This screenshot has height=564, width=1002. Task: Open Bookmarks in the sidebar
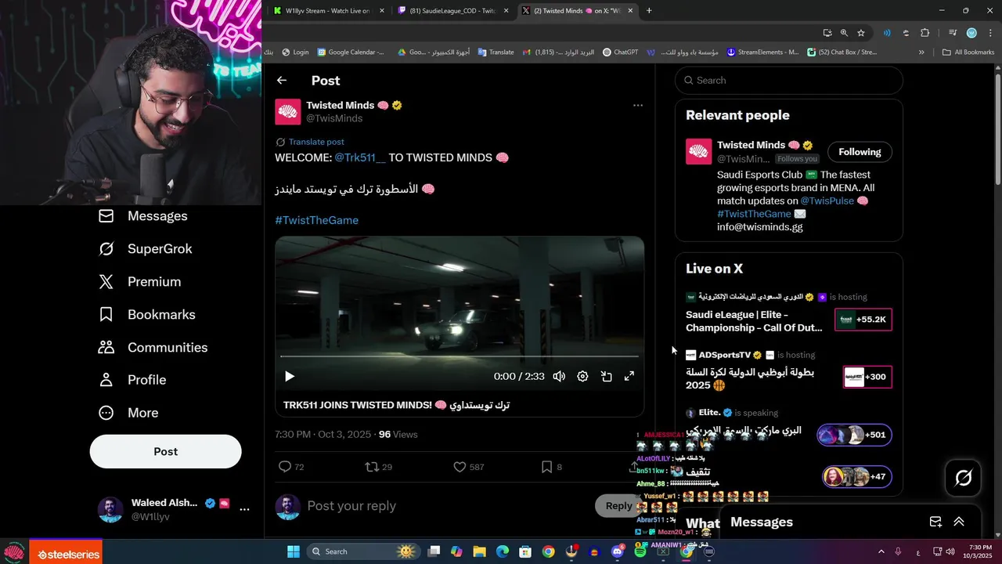(147, 315)
